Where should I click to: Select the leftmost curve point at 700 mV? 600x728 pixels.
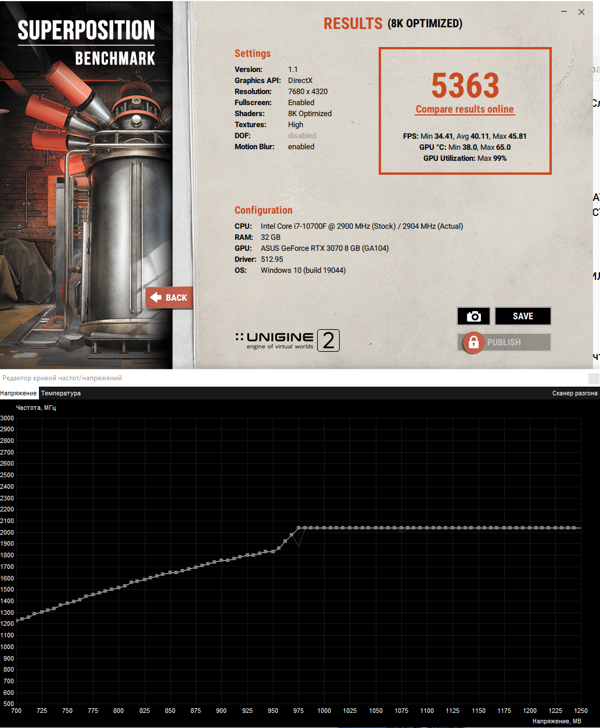coord(17,620)
